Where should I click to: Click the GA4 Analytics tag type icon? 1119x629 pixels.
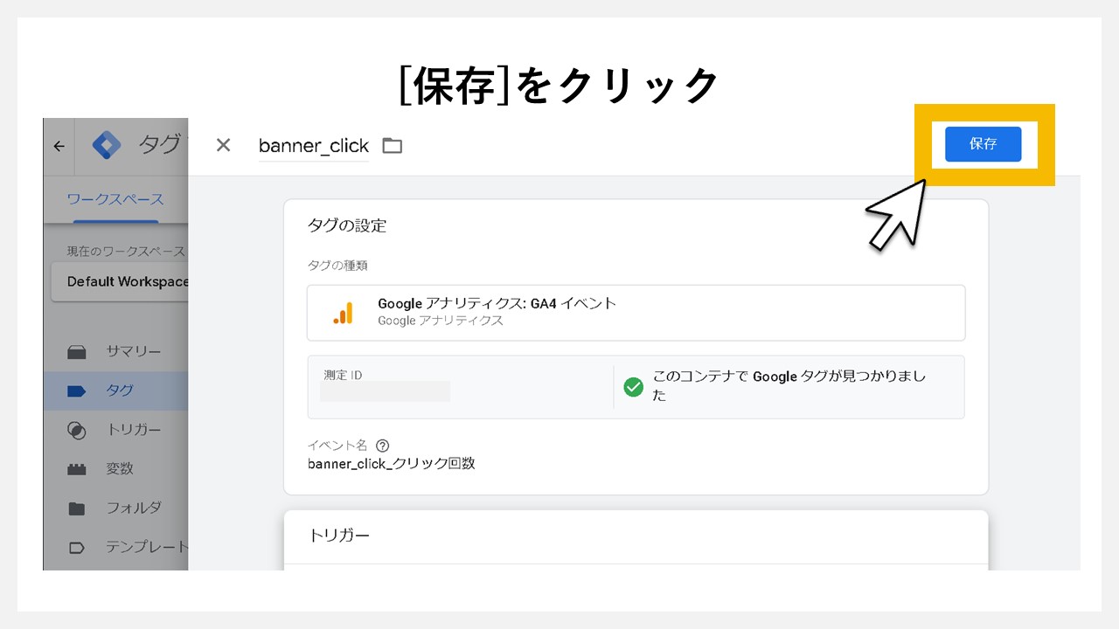[344, 312]
